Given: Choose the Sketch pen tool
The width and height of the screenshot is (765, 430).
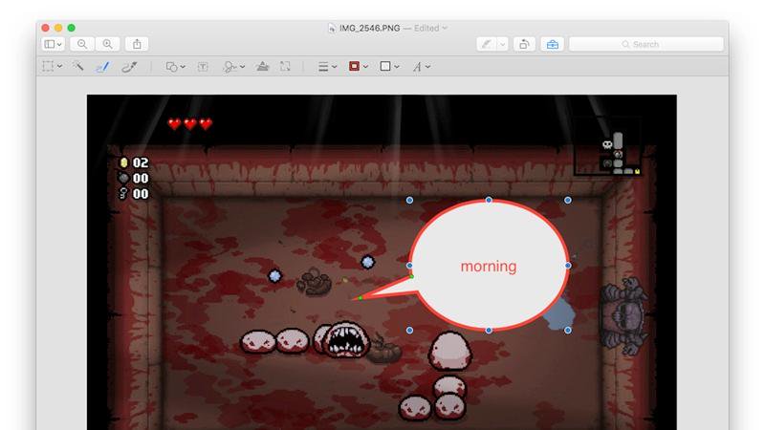Looking at the screenshot, I should click(x=102, y=66).
